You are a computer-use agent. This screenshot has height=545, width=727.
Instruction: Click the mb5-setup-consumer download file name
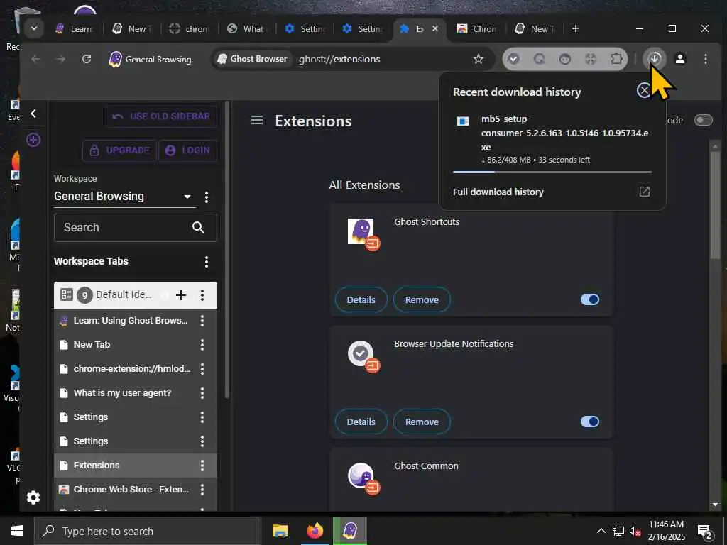tap(564, 133)
